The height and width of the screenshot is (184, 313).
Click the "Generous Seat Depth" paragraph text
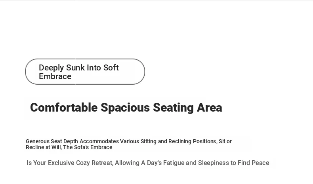(x=129, y=144)
